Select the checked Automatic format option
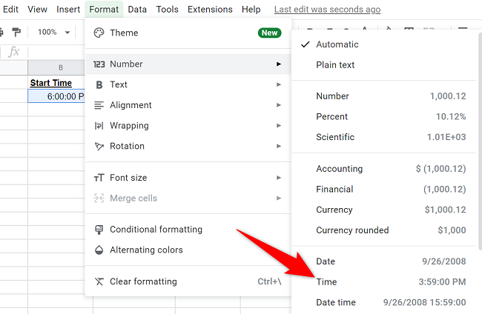482x314 pixels. click(337, 44)
